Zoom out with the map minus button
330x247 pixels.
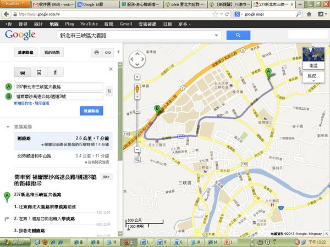point(136,150)
